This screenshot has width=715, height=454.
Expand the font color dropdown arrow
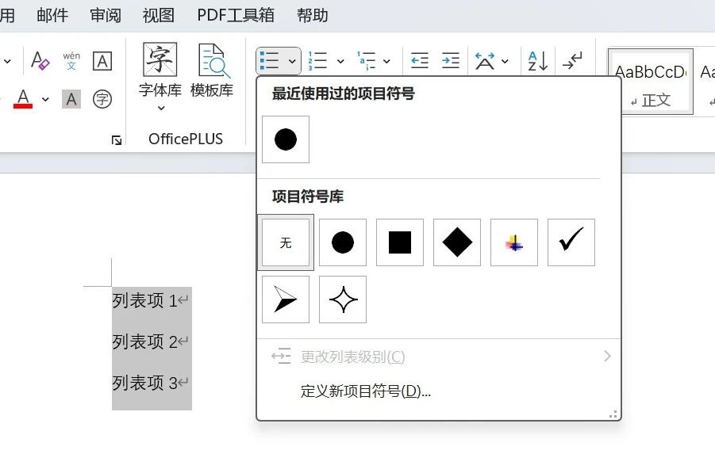pos(45,99)
